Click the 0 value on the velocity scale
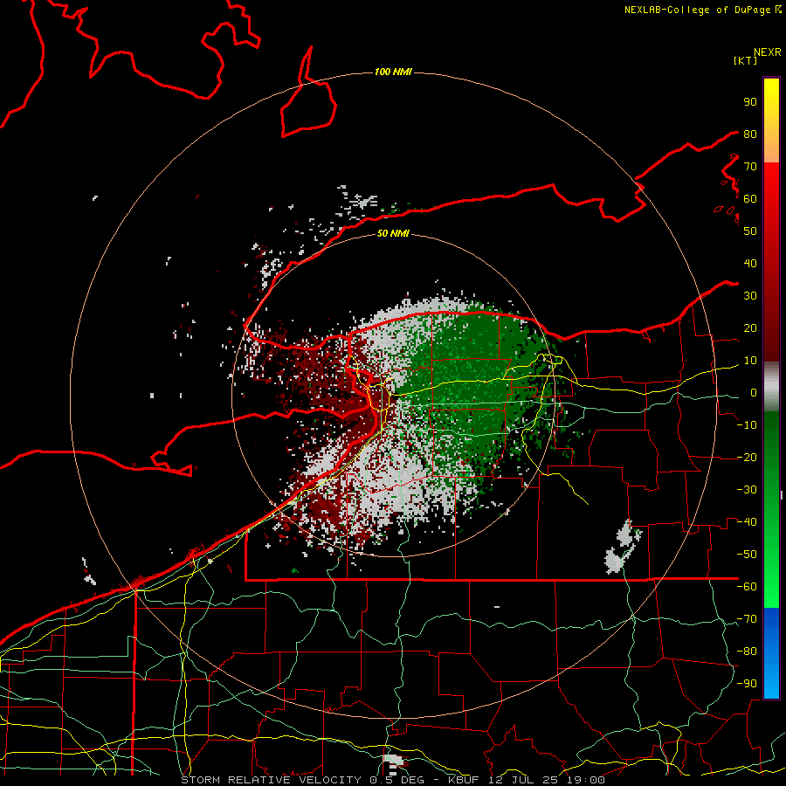 (754, 392)
